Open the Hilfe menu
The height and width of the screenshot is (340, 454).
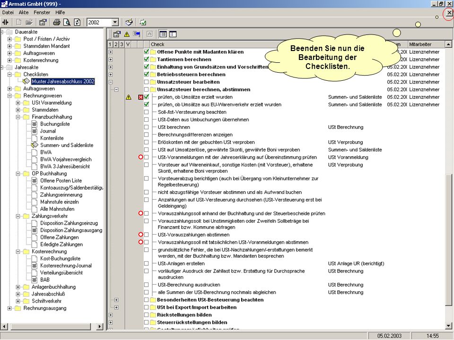[60, 12]
